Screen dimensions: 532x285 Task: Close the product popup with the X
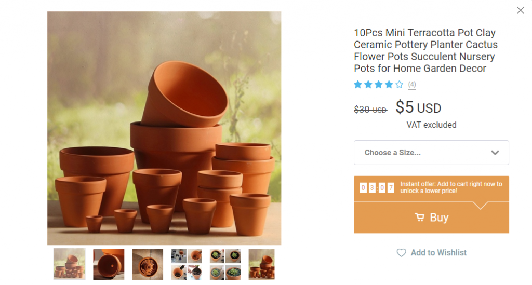520,10
